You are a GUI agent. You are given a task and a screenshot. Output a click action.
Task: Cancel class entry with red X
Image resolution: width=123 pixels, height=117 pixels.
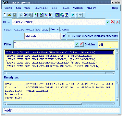(113, 22)
